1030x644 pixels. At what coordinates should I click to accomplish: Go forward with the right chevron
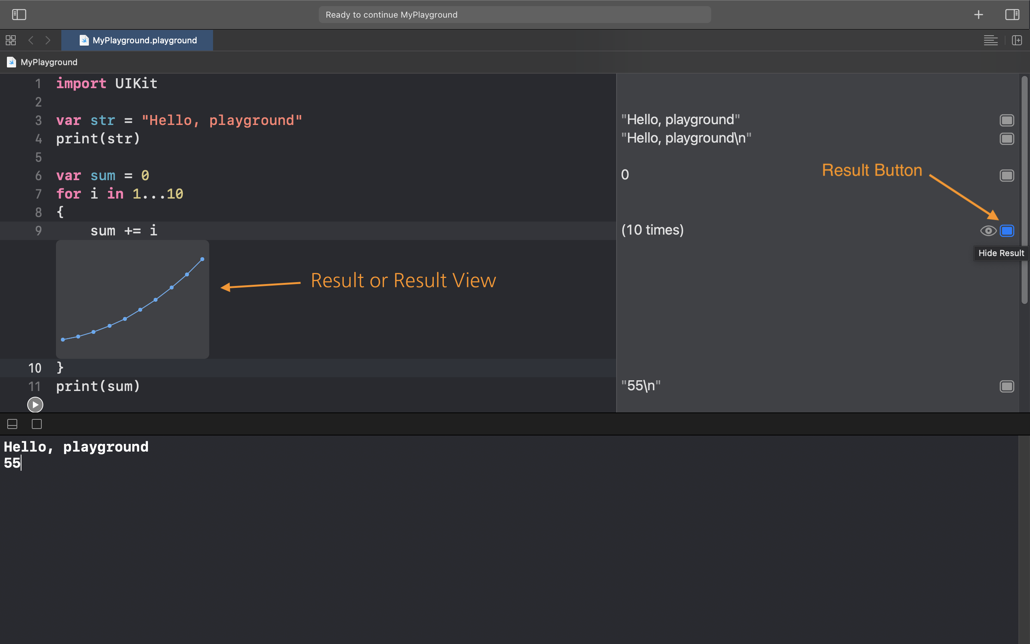click(x=48, y=41)
